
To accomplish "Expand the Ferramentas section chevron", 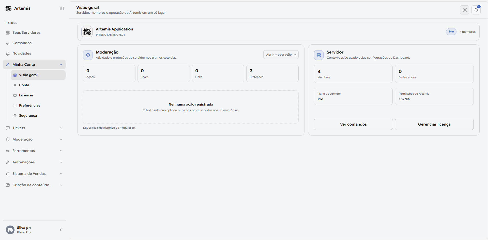I will [61, 151].
